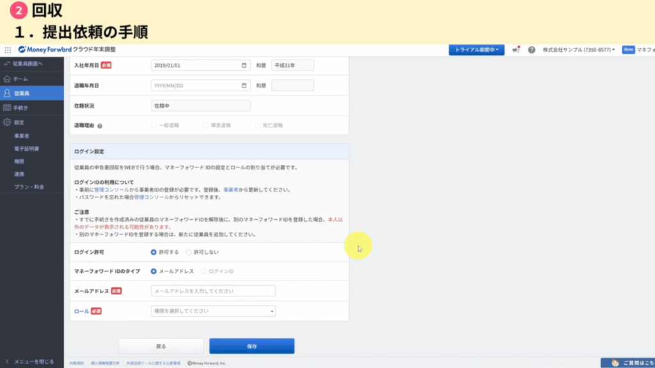Choose メールアドレス as ID type
Viewport: 655px width, 368px height.
[x=154, y=272]
